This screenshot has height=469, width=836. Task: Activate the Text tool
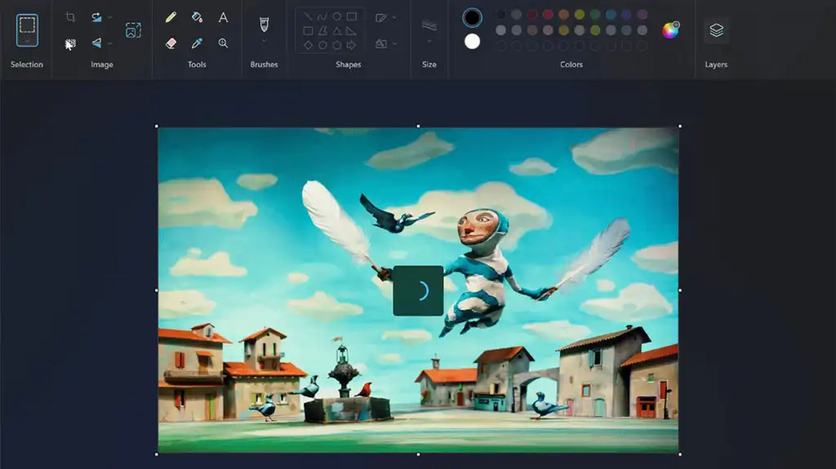tap(223, 18)
